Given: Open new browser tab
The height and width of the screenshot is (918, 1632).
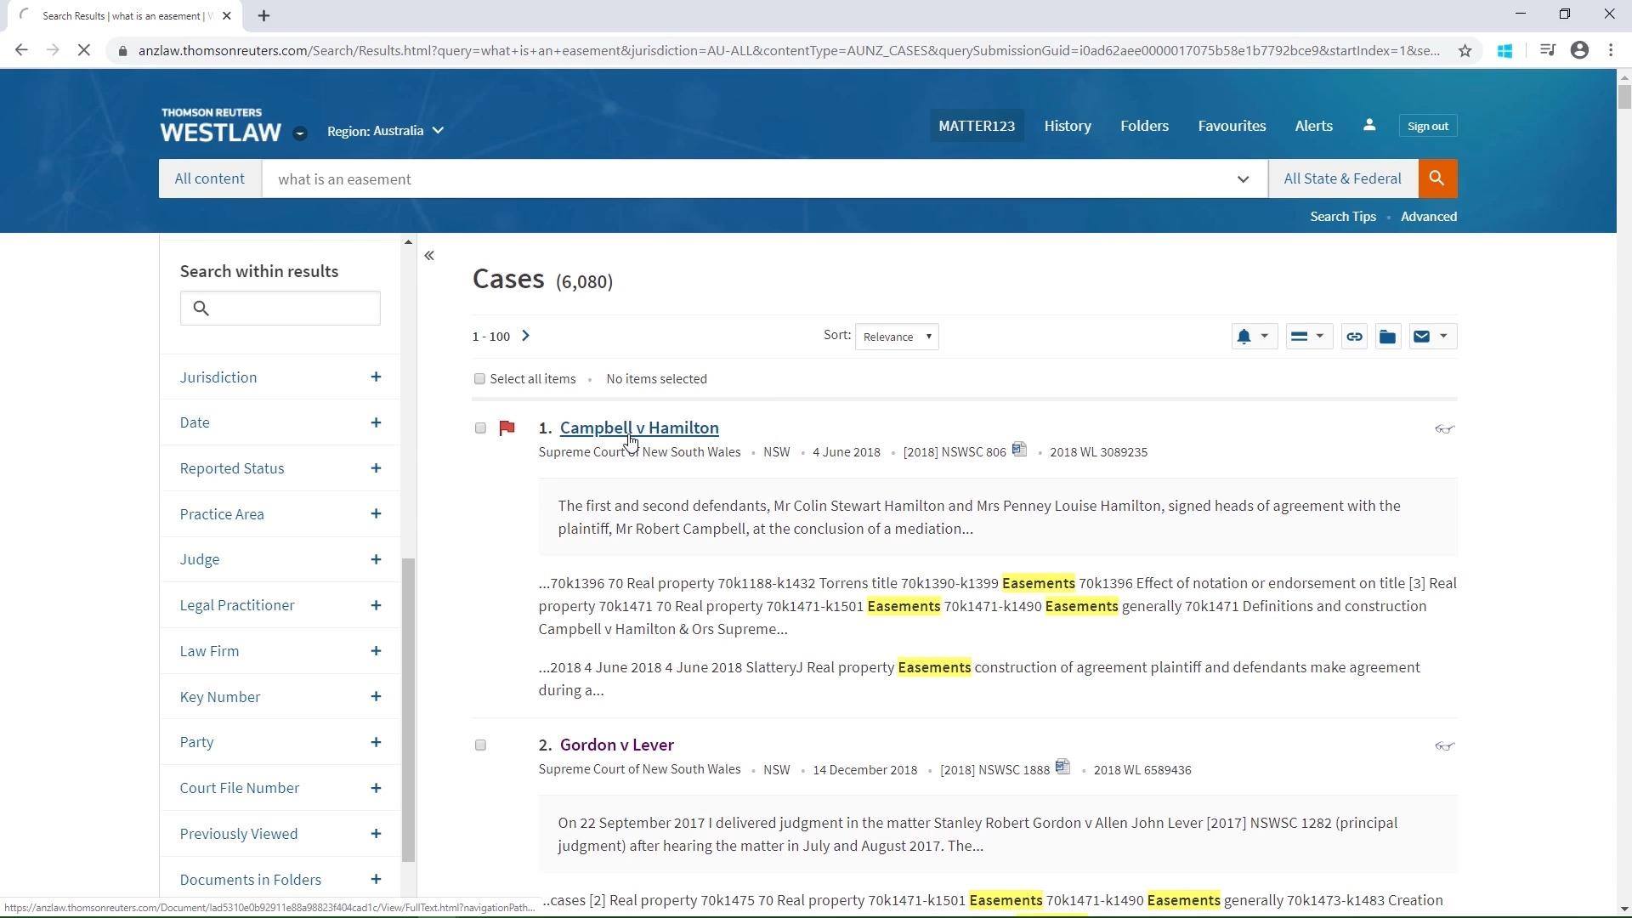Looking at the screenshot, I should 263,15.
